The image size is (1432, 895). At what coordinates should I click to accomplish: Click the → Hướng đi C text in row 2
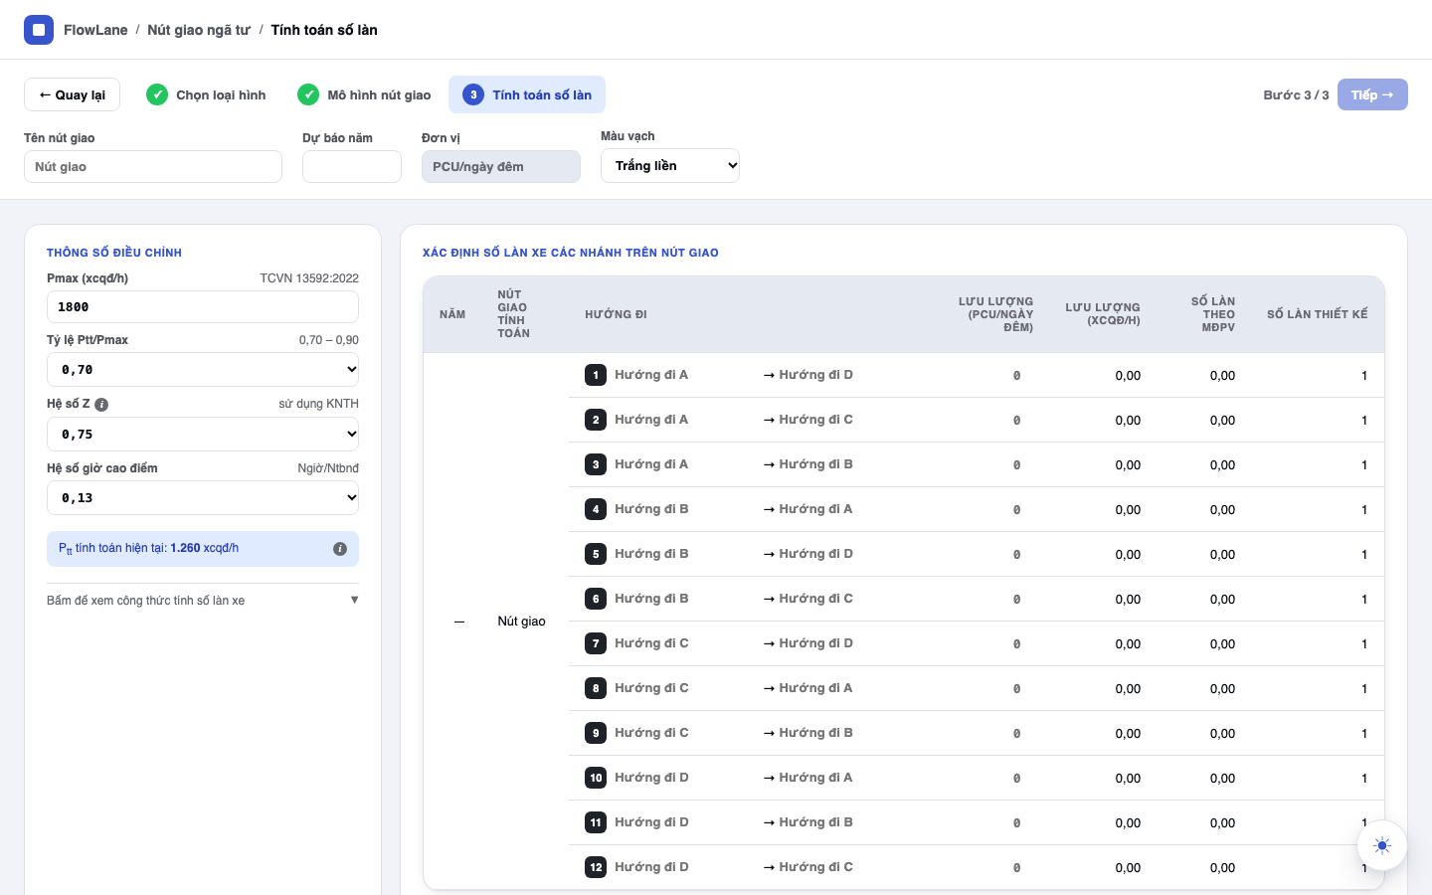point(808,420)
